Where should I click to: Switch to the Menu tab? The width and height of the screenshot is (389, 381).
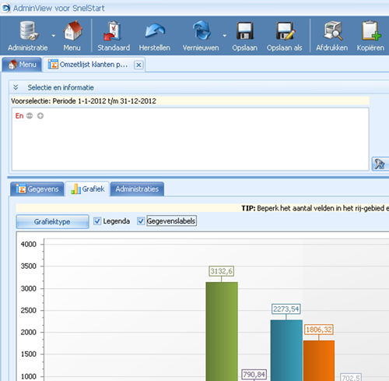coord(22,65)
